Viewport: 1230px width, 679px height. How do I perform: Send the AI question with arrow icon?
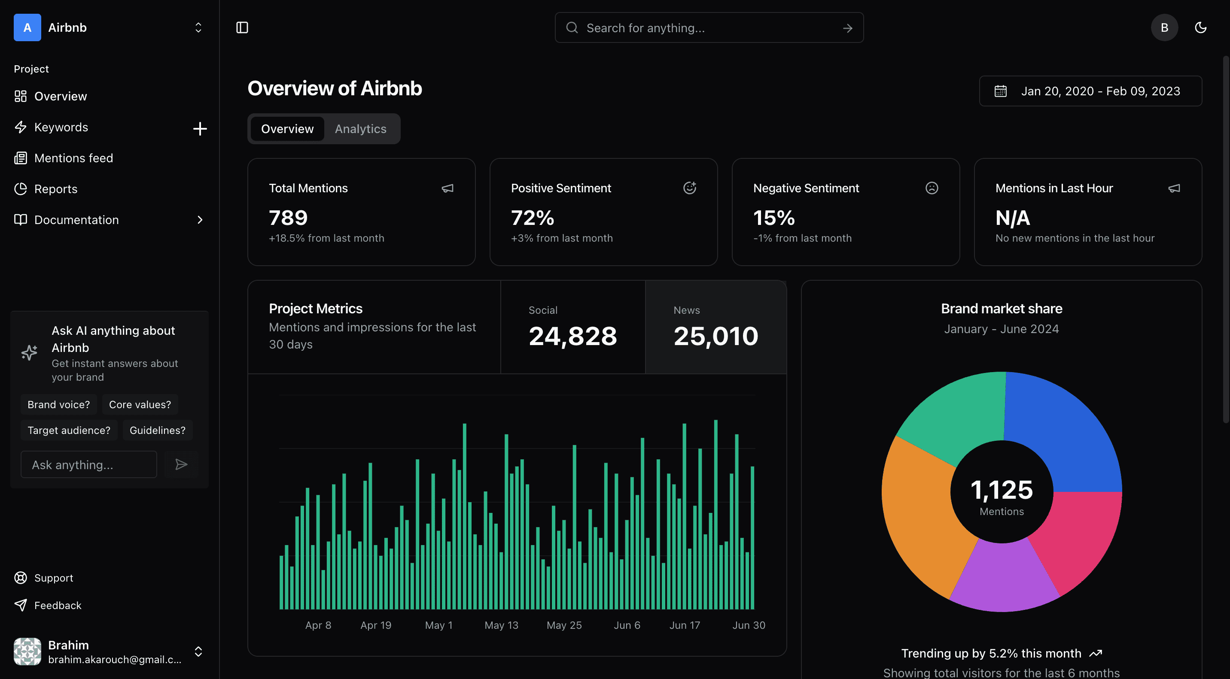[181, 464]
